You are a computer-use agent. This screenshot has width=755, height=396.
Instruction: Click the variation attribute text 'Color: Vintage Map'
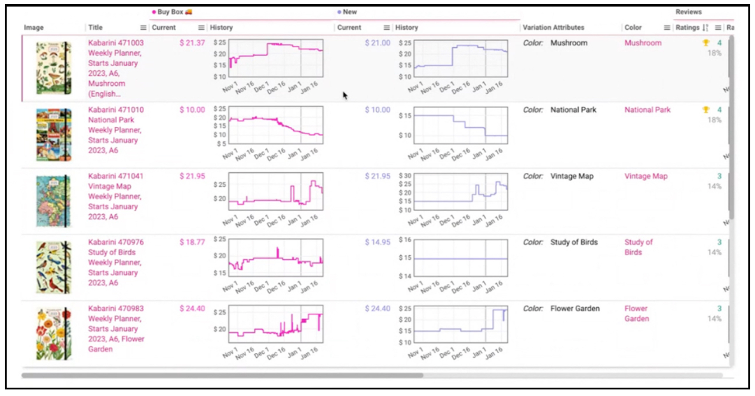tap(558, 176)
